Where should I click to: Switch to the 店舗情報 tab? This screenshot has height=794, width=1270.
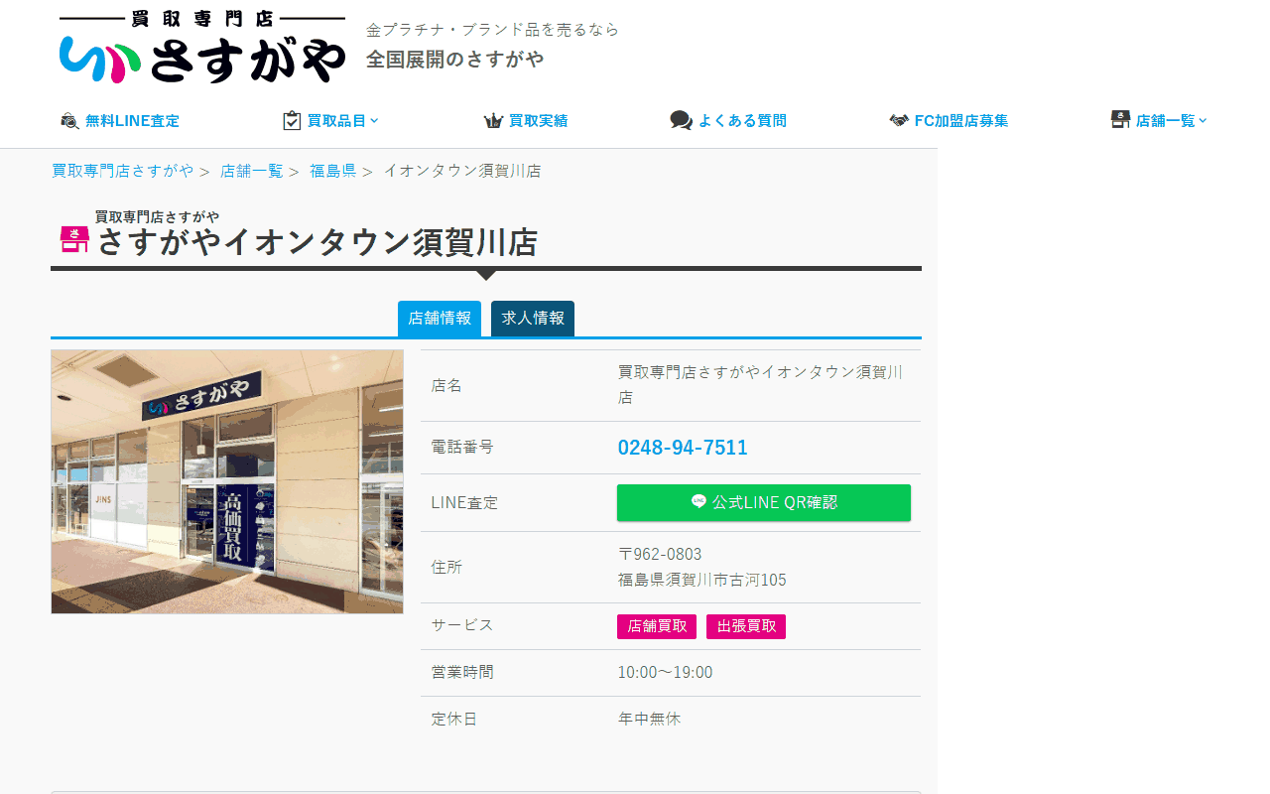440,319
